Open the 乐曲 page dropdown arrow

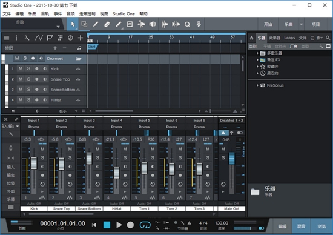click(x=301, y=24)
